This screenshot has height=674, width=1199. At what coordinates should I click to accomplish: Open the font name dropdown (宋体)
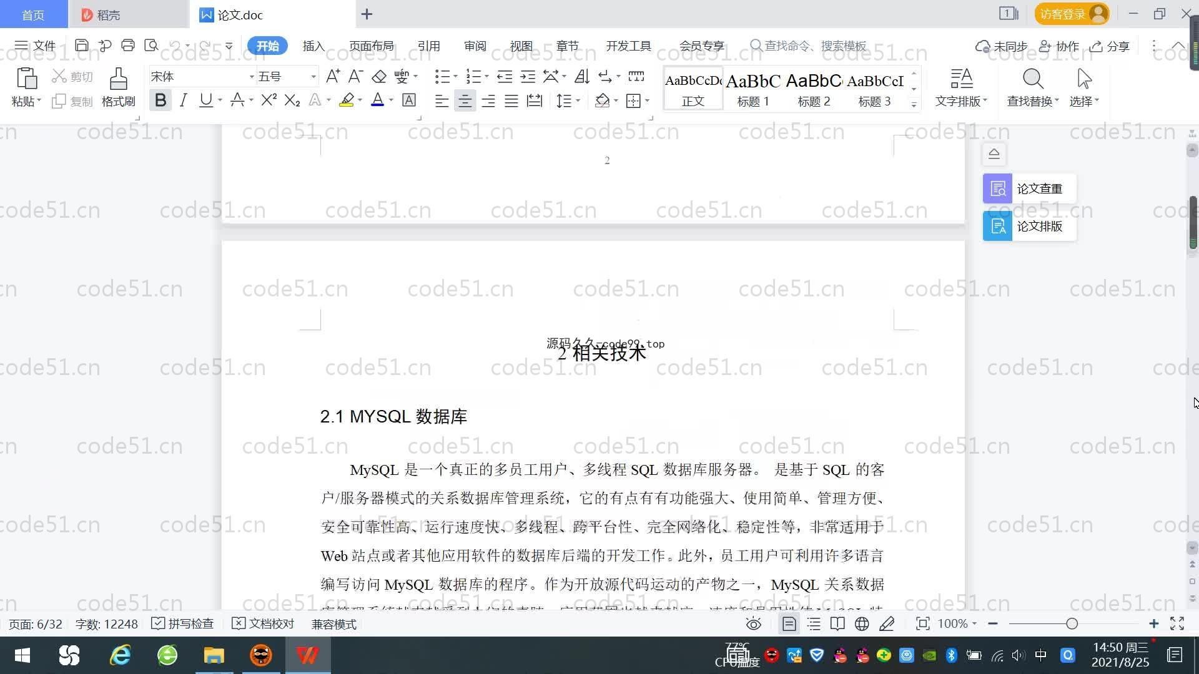[x=252, y=77]
